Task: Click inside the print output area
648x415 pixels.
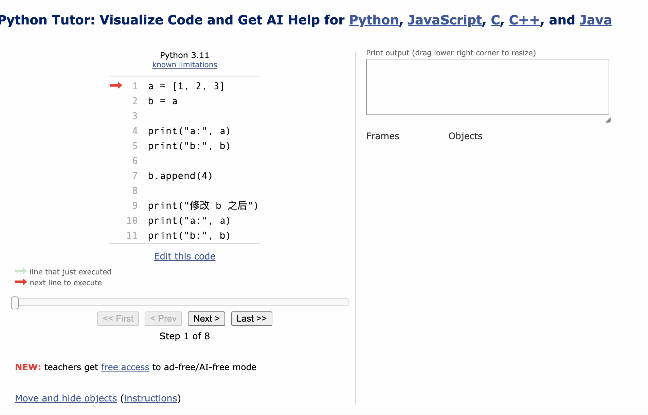Action: (487, 87)
